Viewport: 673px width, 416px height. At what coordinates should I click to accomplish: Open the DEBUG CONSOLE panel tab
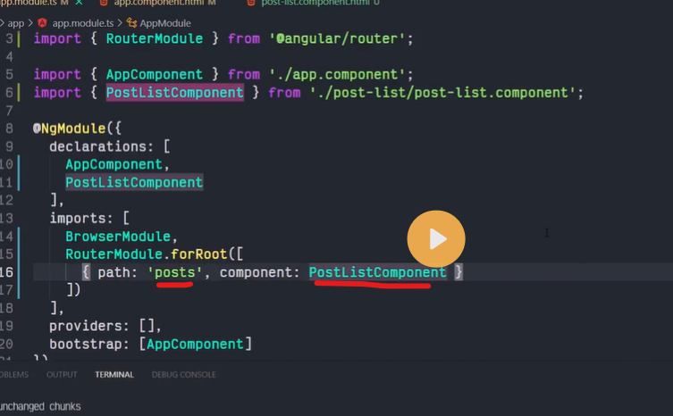click(183, 374)
